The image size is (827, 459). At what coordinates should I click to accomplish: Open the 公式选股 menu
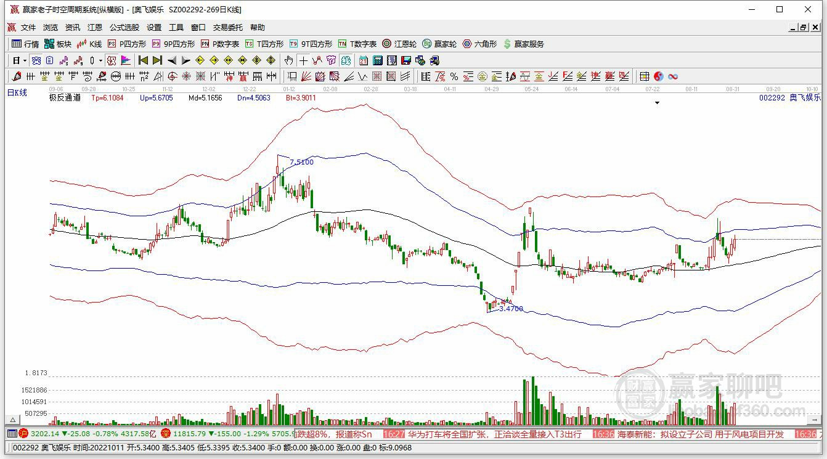pos(124,27)
